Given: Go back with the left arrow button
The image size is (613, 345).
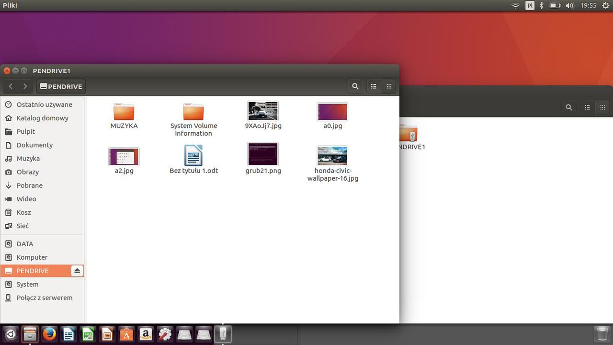Looking at the screenshot, I should pyautogui.click(x=11, y=86).
